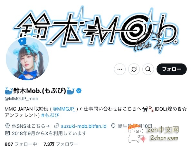Click the blue verified badge checkmark

click(79, 91)
